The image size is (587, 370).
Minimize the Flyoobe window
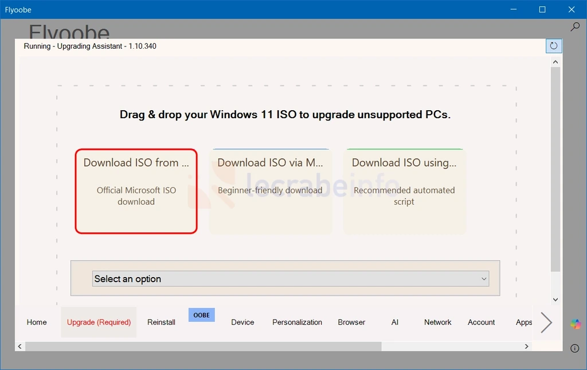(514, 9)
